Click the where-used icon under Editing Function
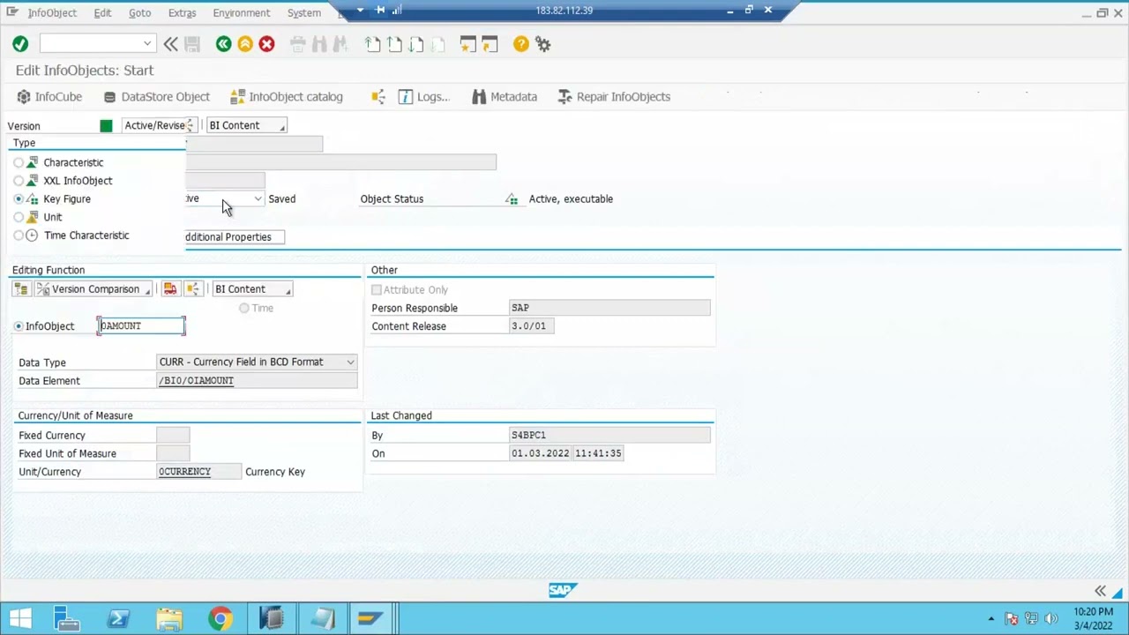The width and height of the screenshot is (1129, 635). click(193, 289)
